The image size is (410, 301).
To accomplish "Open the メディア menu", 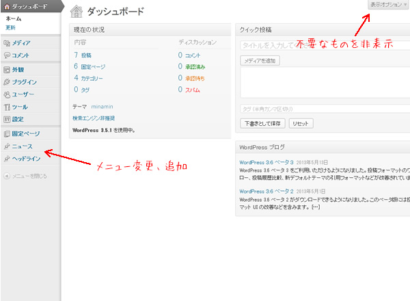I will point(21,43).
